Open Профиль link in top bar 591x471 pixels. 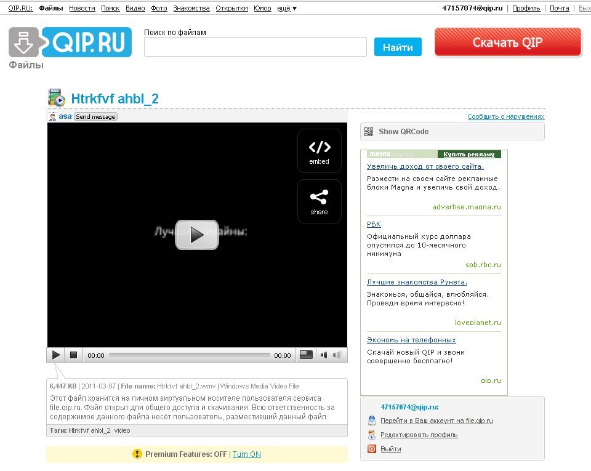point(526,8)
